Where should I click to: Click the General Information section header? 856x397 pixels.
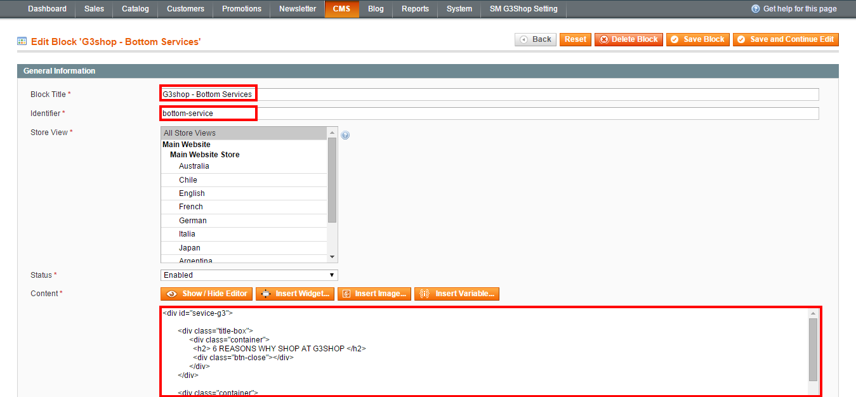[428, 71]
